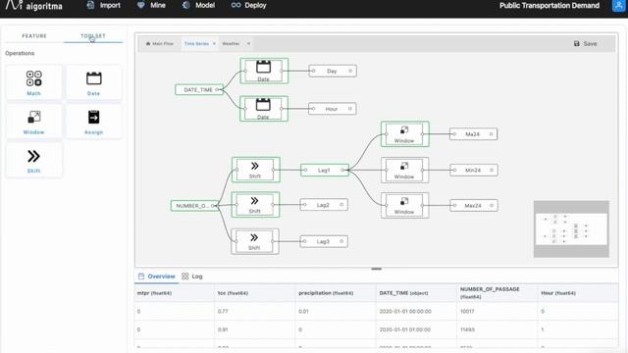This screenshot has height=353, width=628.
Task: Click the Shift node feeding Lag1
Action: tap(255, 170)
